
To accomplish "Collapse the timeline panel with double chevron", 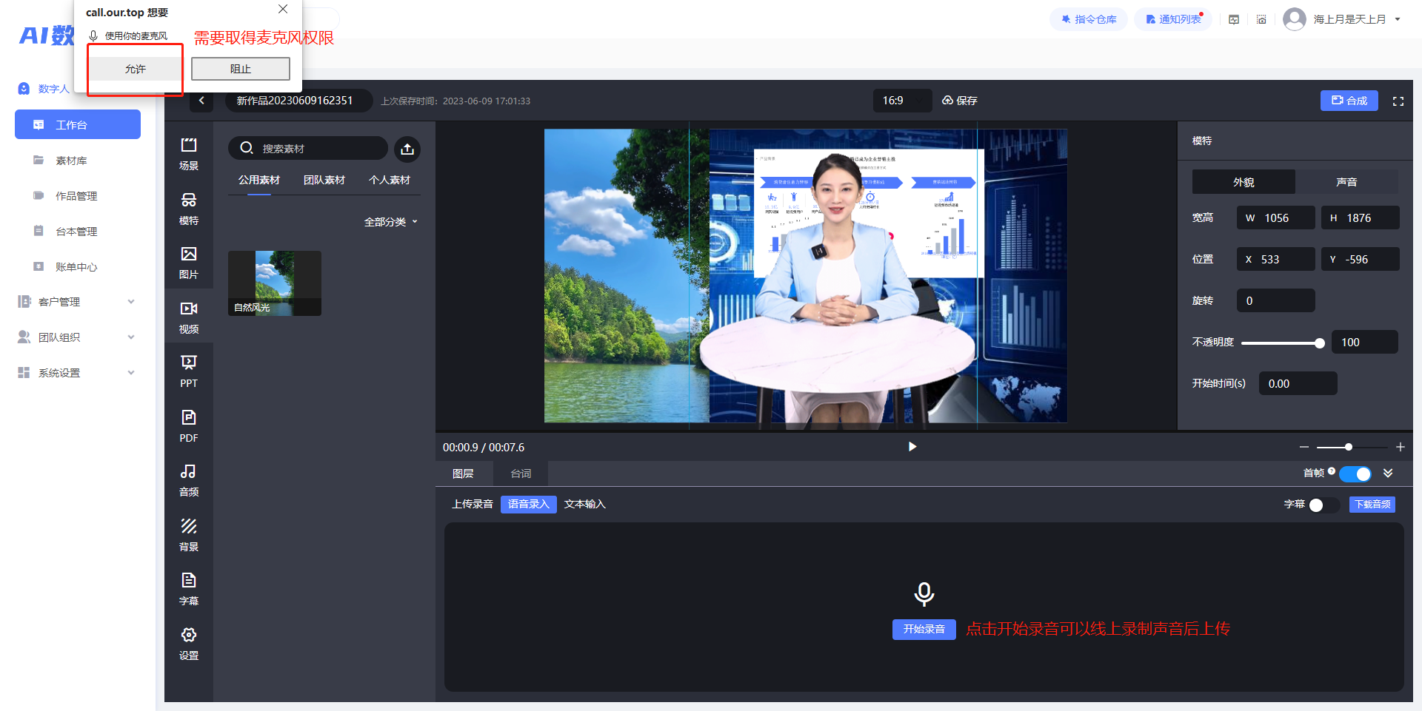I will point(1388,474).
